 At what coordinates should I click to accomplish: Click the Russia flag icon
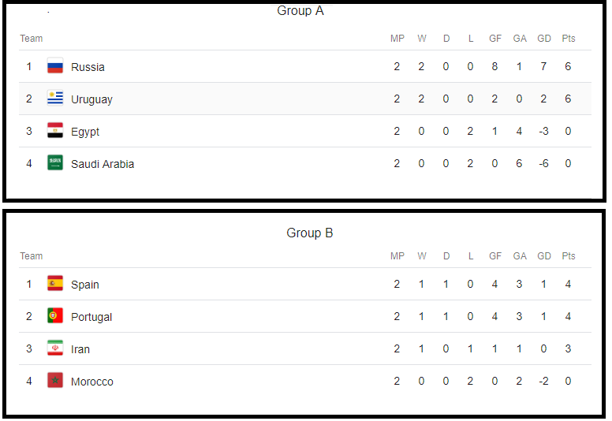55,66
